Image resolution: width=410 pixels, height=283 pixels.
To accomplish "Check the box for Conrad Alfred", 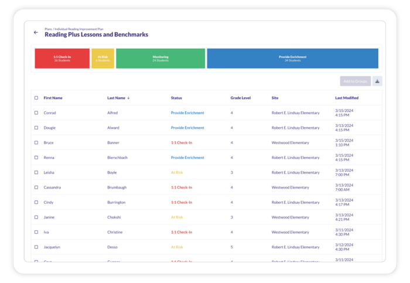I will click(x=36, y=112).
